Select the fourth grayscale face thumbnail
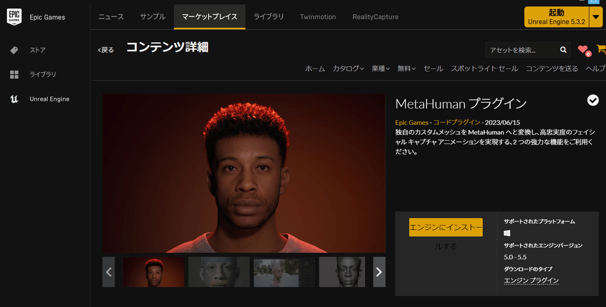 click(x=342, y=272)
